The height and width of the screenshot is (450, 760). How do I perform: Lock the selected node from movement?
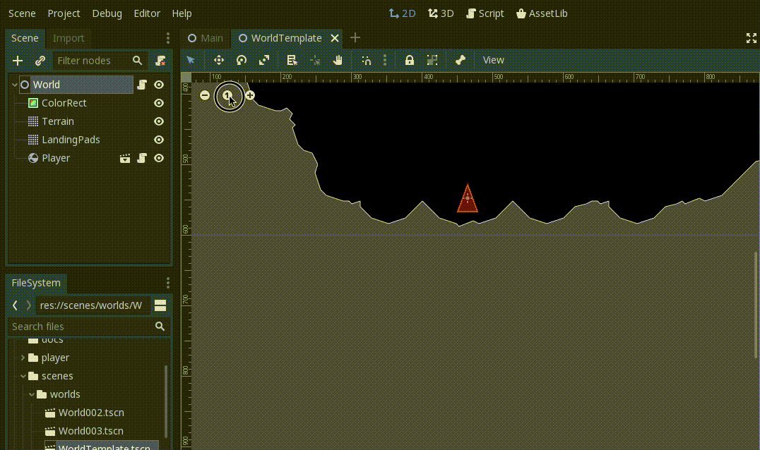click(410, 61)
